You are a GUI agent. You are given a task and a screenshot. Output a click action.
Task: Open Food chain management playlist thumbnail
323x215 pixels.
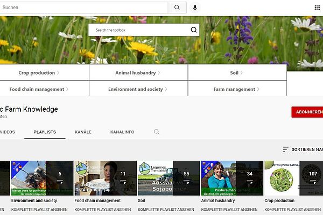point(106,178)
